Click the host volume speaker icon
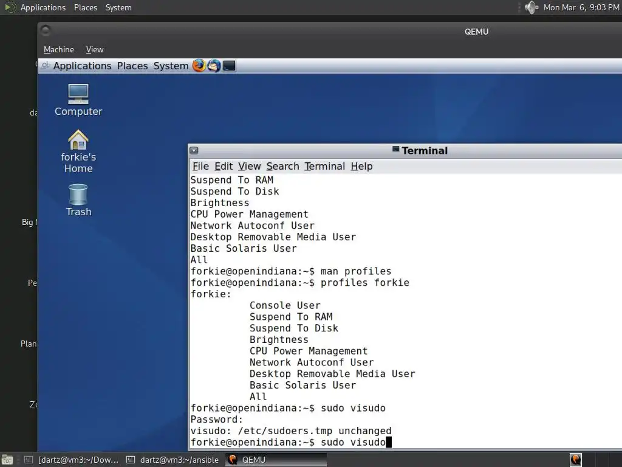 pyautogui.click(x=531, y=7)
